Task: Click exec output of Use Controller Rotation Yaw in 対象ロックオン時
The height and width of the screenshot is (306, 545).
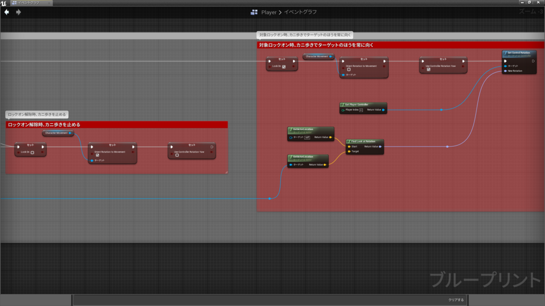Action: [x=464, y=61]
